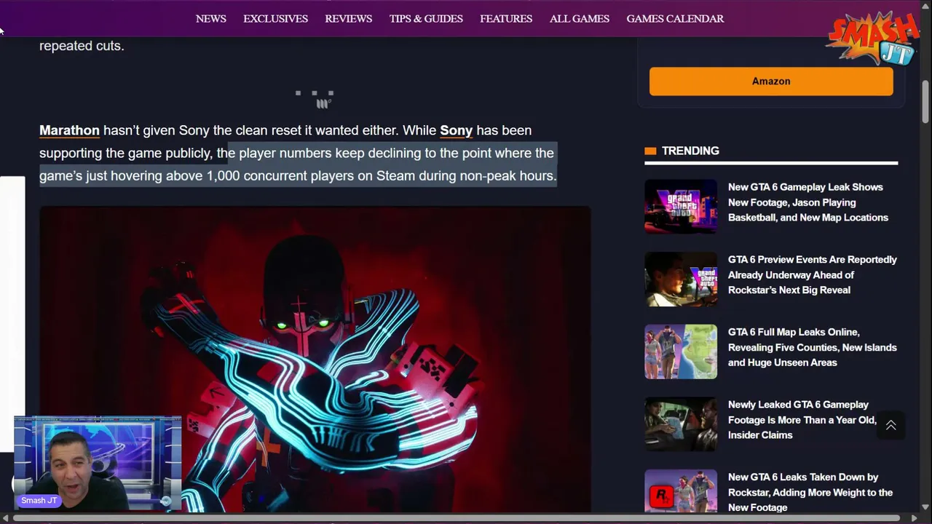Click the vertical page scrollbar thumb
The height and width of the screenshot is (524, 932).
pyautogui.click(x=925, y=102)
